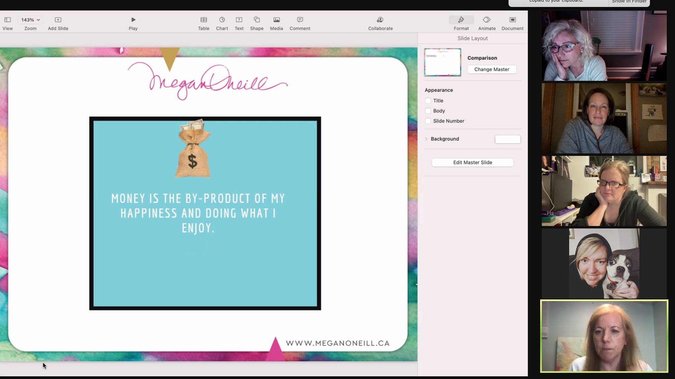
Task: Add a Text box
Action: [239, 24]
